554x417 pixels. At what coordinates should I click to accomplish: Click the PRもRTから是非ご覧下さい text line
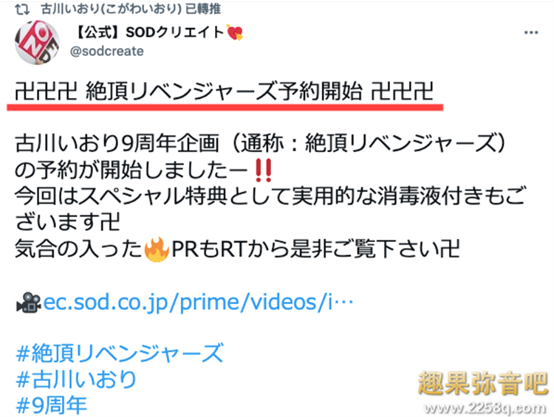click(315, 249)
